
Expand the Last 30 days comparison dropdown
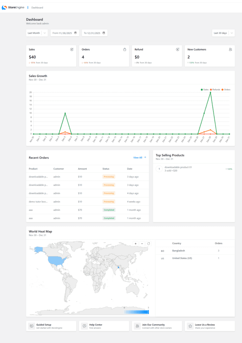[x=223, y=33]
